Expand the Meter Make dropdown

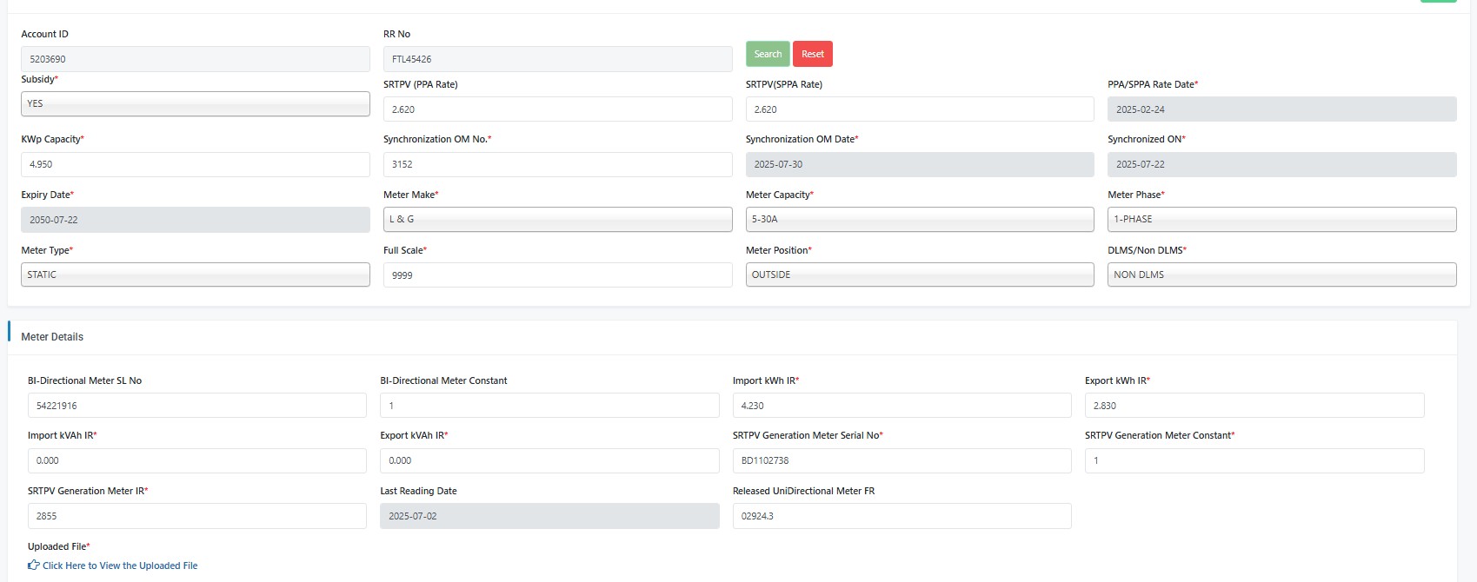(x=557, y=219)
